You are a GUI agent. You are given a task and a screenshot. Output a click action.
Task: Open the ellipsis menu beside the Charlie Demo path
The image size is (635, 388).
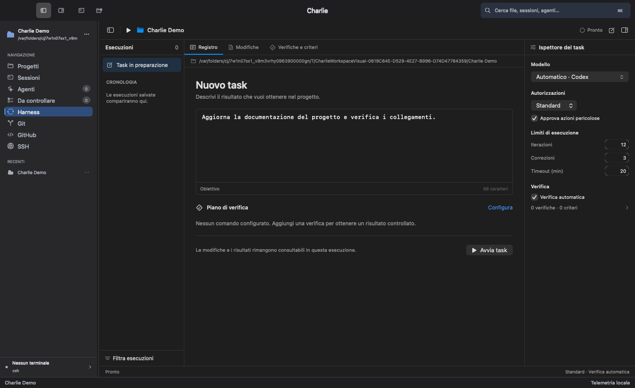[87, 34]
